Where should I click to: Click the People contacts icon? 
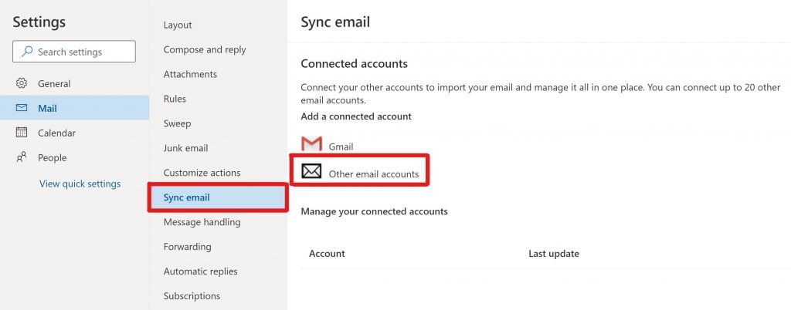tap(22, 157)
